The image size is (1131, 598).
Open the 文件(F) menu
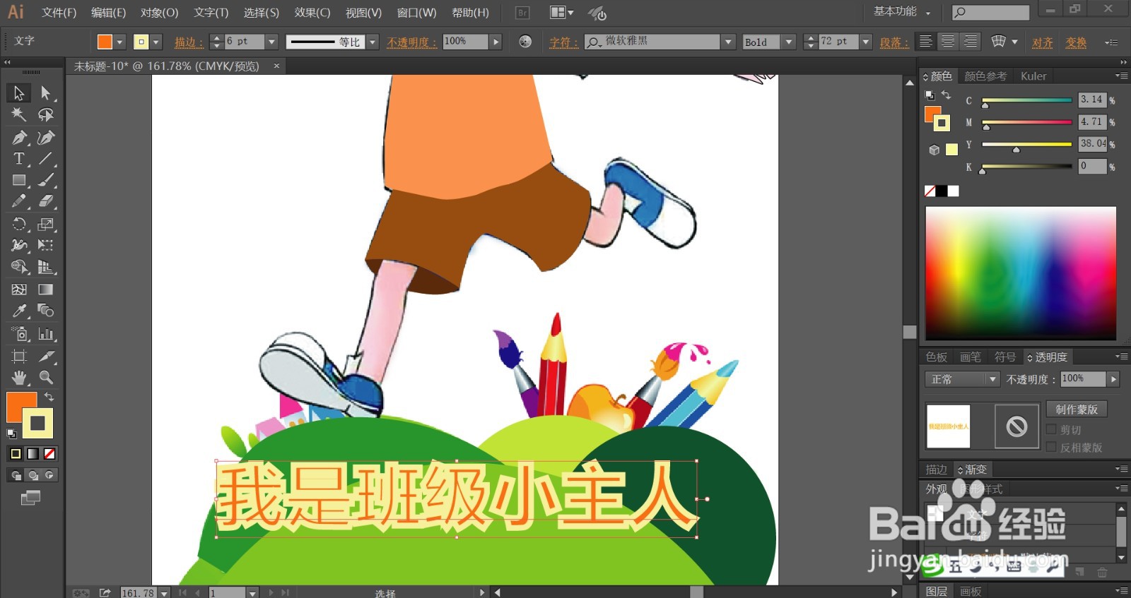59,13
